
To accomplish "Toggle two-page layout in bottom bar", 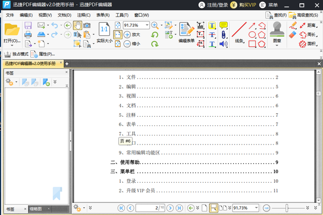I will [223, 208].
